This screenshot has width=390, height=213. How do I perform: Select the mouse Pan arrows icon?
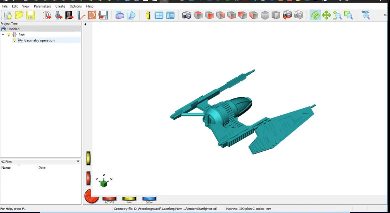pyautogui.click(x=326, y=15)
